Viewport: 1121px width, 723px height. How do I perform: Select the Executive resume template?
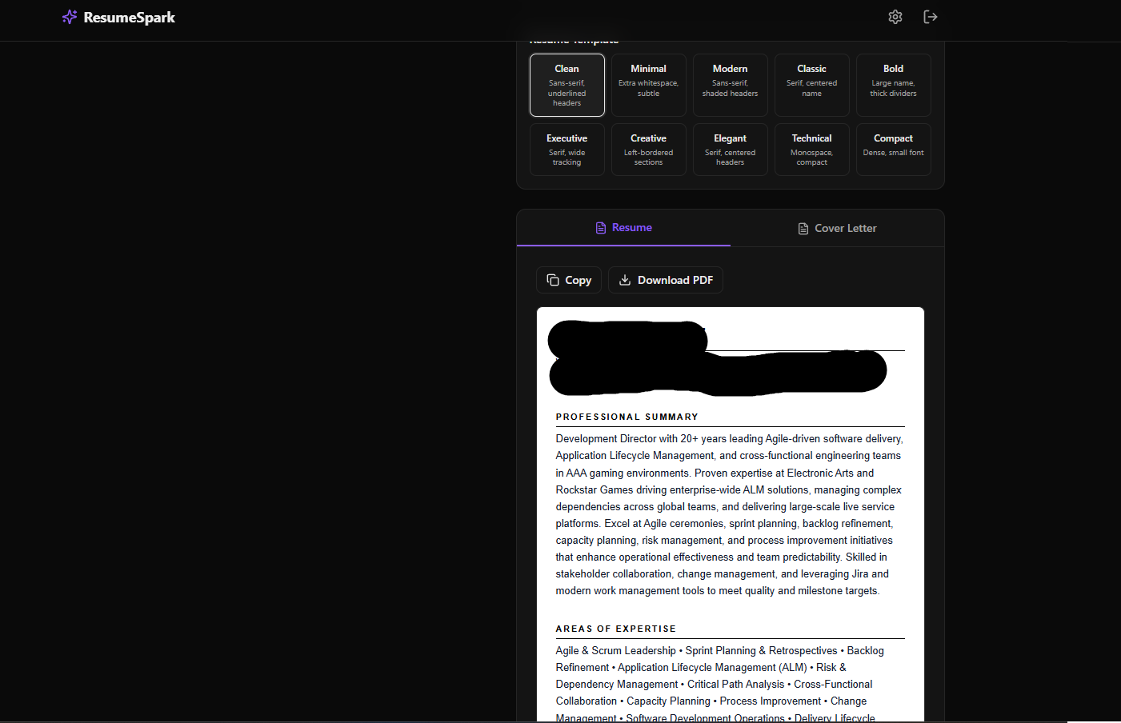567,150
